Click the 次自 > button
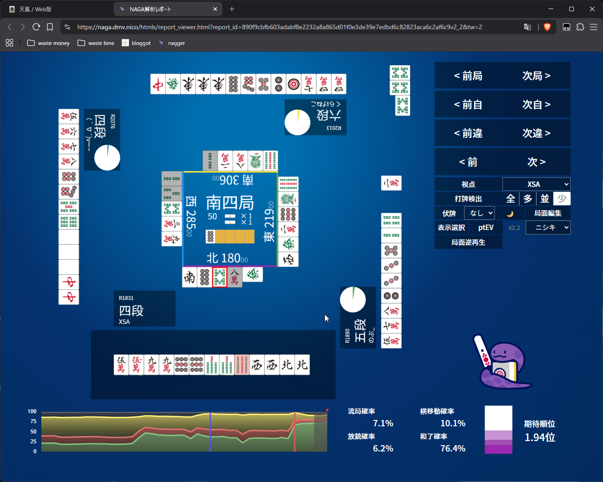603x482 pixels. tap(536, 105)
